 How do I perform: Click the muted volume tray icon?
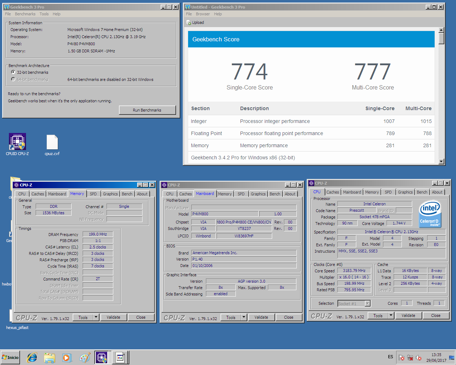point(419,358)
